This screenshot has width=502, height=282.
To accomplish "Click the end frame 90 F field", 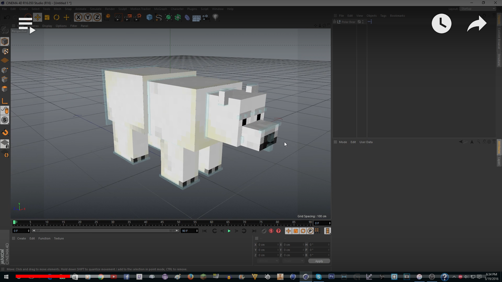I will [190, 231].
